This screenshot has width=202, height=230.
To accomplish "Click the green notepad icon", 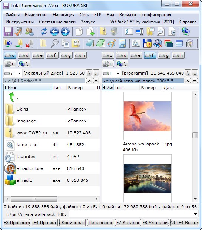I will tap(101, 43).
